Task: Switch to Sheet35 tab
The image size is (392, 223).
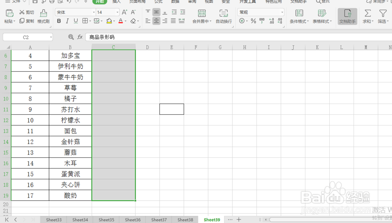Action: click(x=106, y=220)
